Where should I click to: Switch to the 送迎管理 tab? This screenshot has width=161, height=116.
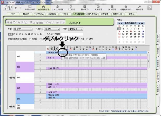[x=104, y=14]
